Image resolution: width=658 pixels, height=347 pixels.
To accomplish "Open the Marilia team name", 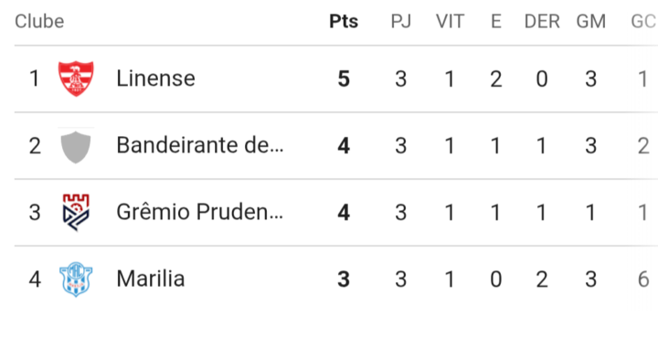I will pos(151,279).
